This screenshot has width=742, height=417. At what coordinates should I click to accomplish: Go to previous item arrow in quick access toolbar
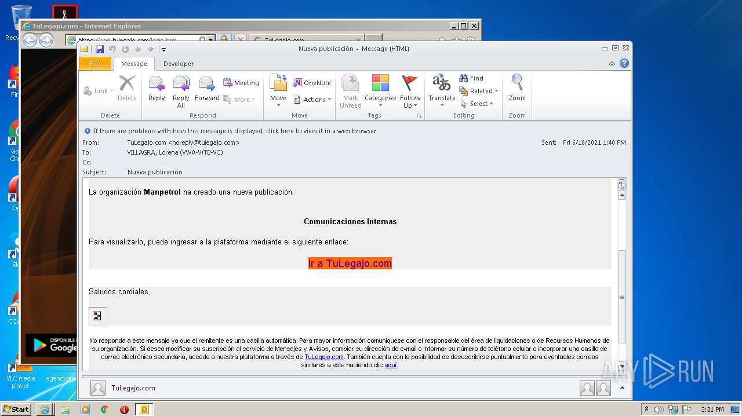tap(138, 49)
